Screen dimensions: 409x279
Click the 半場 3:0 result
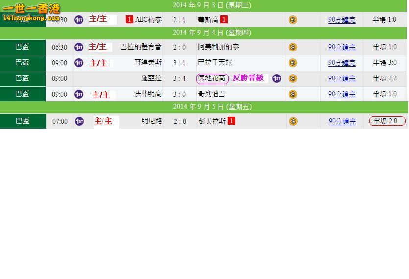[x=385, y=63]
